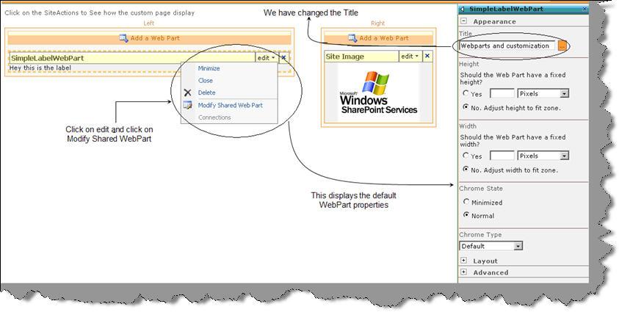Select No. Adjust width to fit zone
This screenshot has width=619, height=312.
(x=466, y=169)
